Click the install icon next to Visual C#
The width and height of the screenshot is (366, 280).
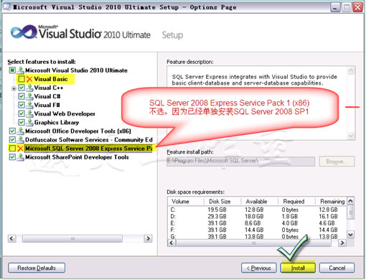pyautogui.click(x=29, y=96)
